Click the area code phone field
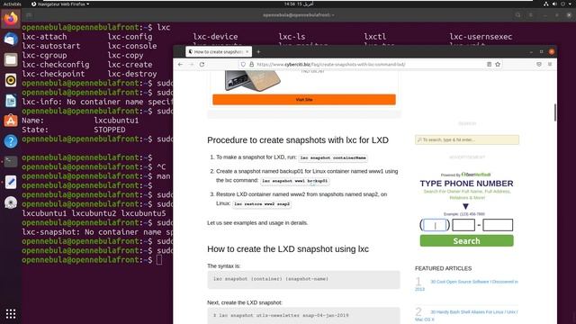Viewport: 576px width, 324px height. 435,225
